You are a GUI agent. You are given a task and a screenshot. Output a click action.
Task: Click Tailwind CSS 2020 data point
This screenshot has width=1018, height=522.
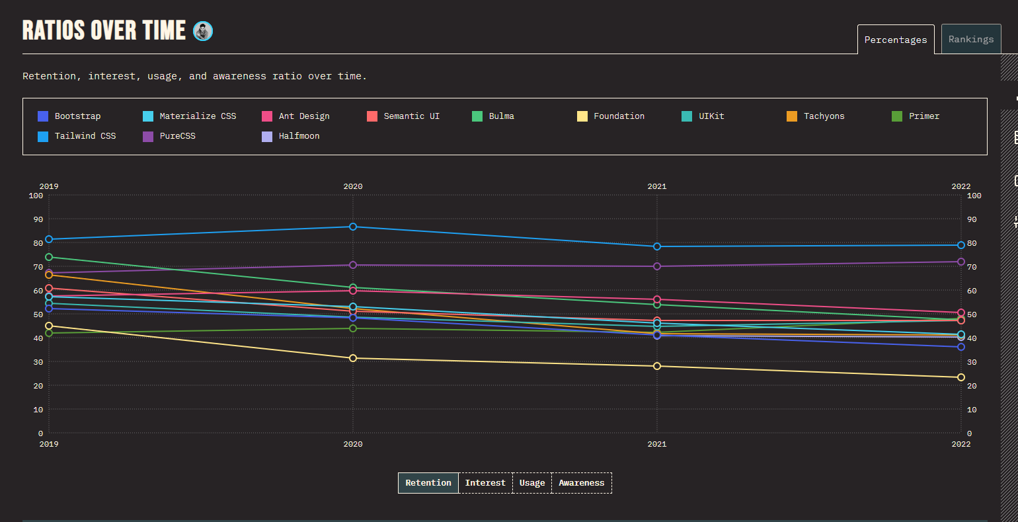click(353, 227)
